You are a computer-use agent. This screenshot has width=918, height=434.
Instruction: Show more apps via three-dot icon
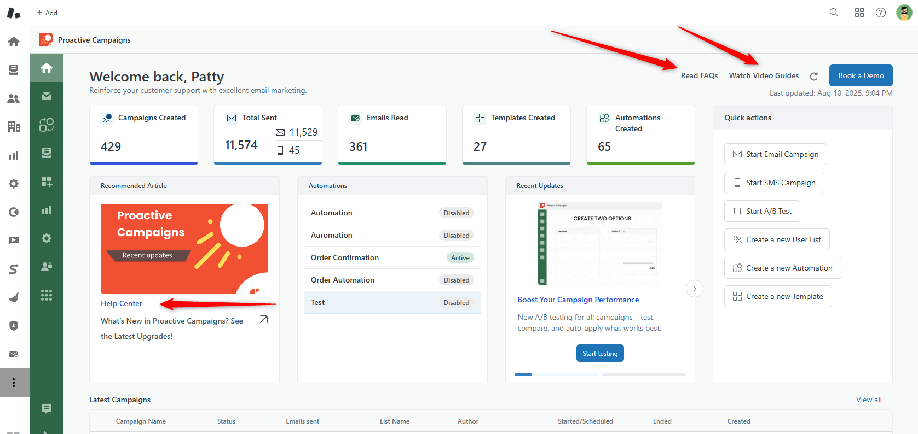pos(14,383)
